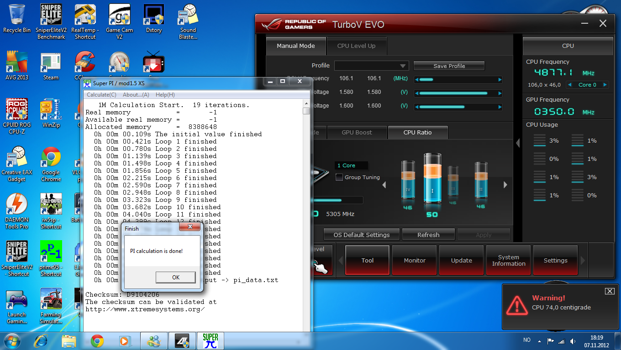The height and width of the screenshot is (350, 621).
Task: Go to previous CPU ratio cylinder
Action: click(x=384, y=185)
